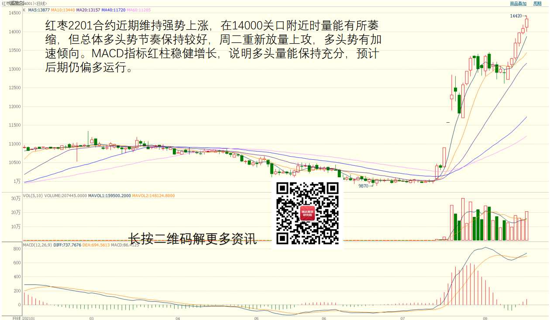Screen dimensions: 550x320
Task: Select the orange MA10:13440 indicator label
Action: coord(63,10)
